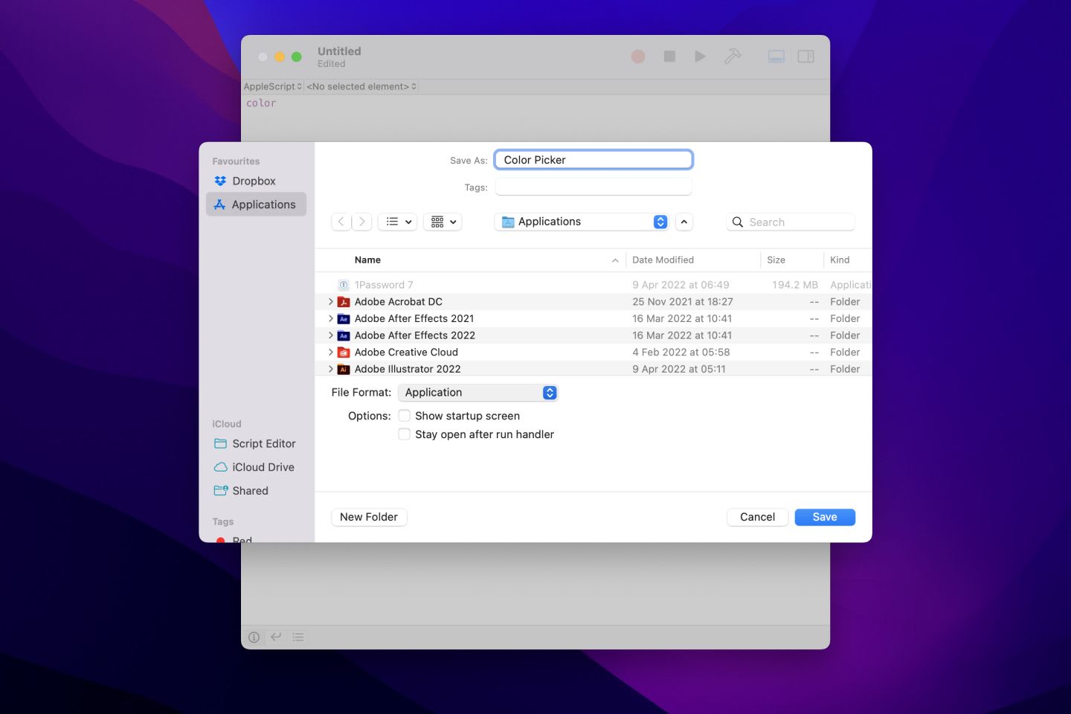
Task: Open the No selected element navigation menu
Action: point(360,86)
